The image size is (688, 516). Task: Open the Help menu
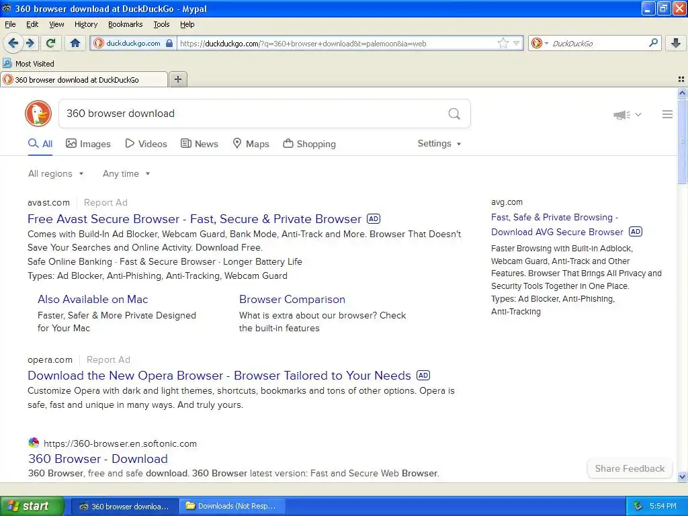(x=187, y=24)
